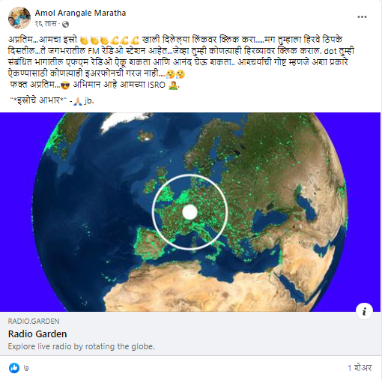Image resolution: width=382 pixels, height=380 pixels.
Task: Click the first clapping hands emoji
Action: click(84, 40)
